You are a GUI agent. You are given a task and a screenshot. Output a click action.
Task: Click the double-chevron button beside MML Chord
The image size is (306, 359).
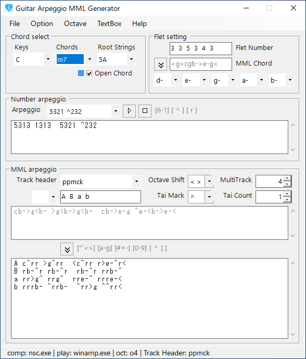161,65
